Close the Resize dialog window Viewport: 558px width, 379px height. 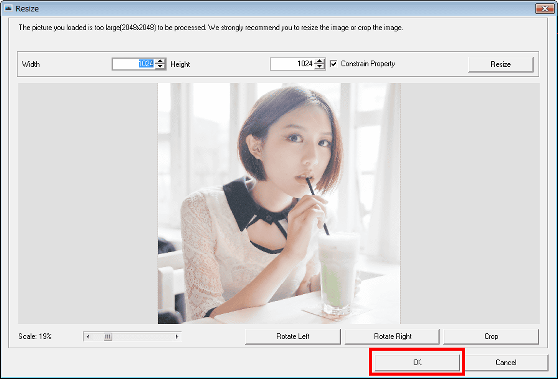pos(545,8)
